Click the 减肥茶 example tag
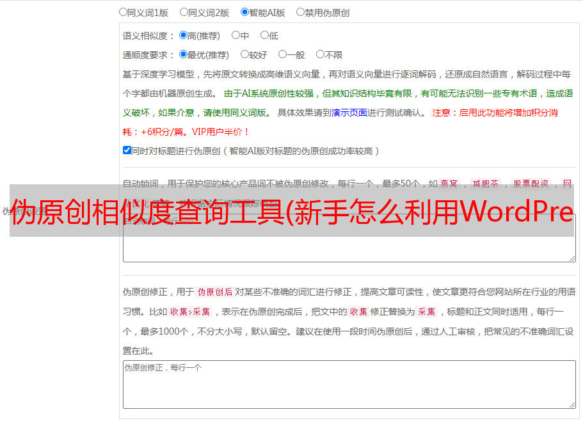Screen dimensions: 583x421 pyautogui.click(x=486, y=184)
